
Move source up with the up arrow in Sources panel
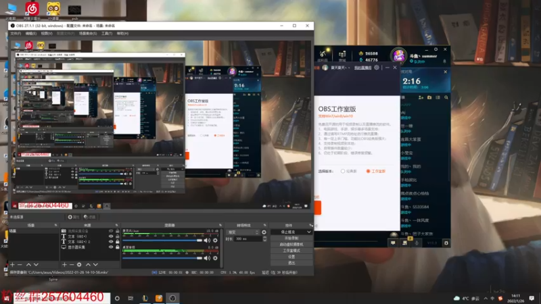[x=88, y=265]
